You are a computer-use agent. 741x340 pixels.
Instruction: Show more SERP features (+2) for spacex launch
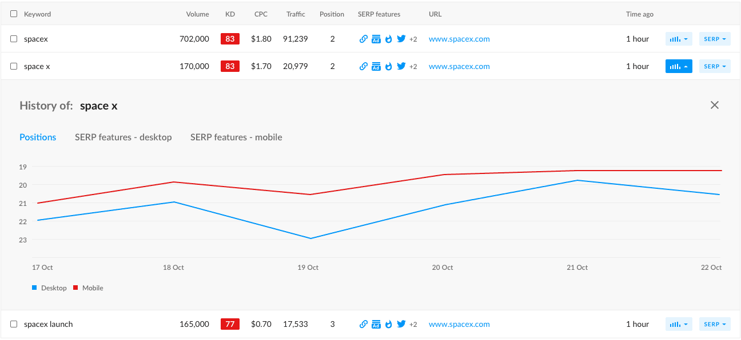coord(413,324)
